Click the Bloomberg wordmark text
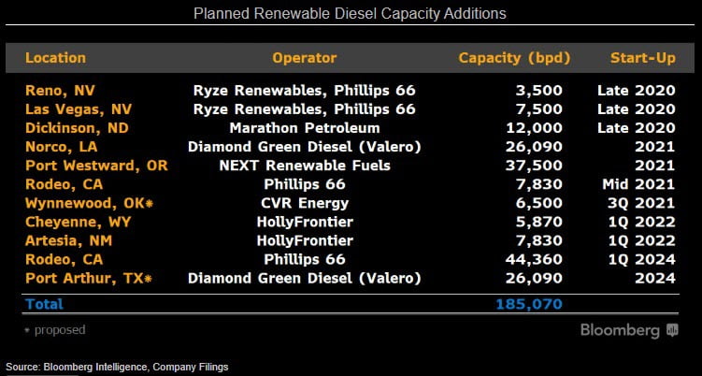 point(620,331)
